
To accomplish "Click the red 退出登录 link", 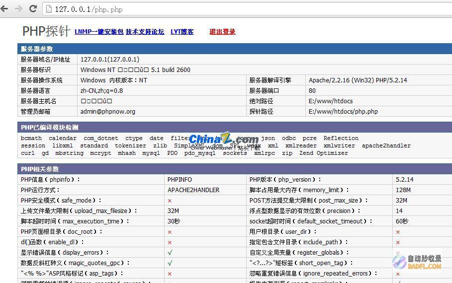I will click(x=223, y=32).
